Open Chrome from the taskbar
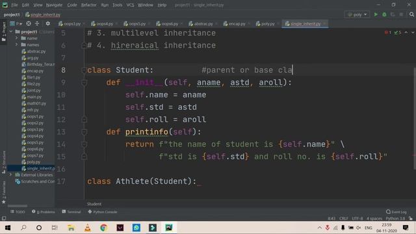The height and width of the screenshot is (234, 416). 104,227
